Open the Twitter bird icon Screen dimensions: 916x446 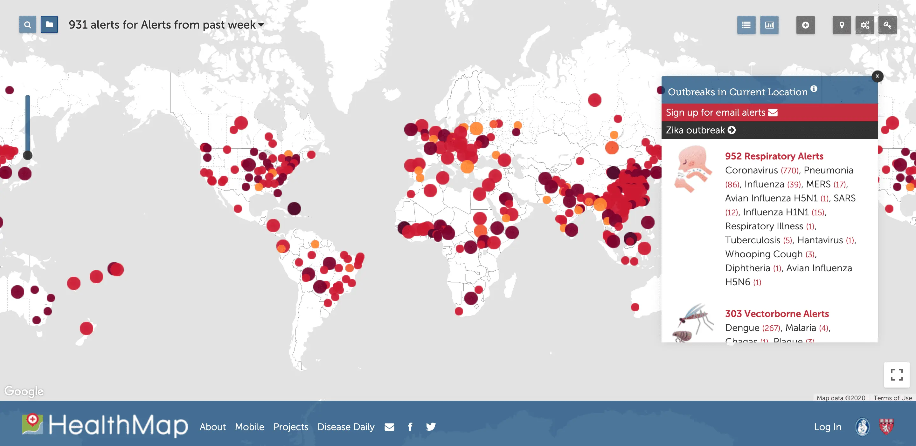tap(431, 427)
